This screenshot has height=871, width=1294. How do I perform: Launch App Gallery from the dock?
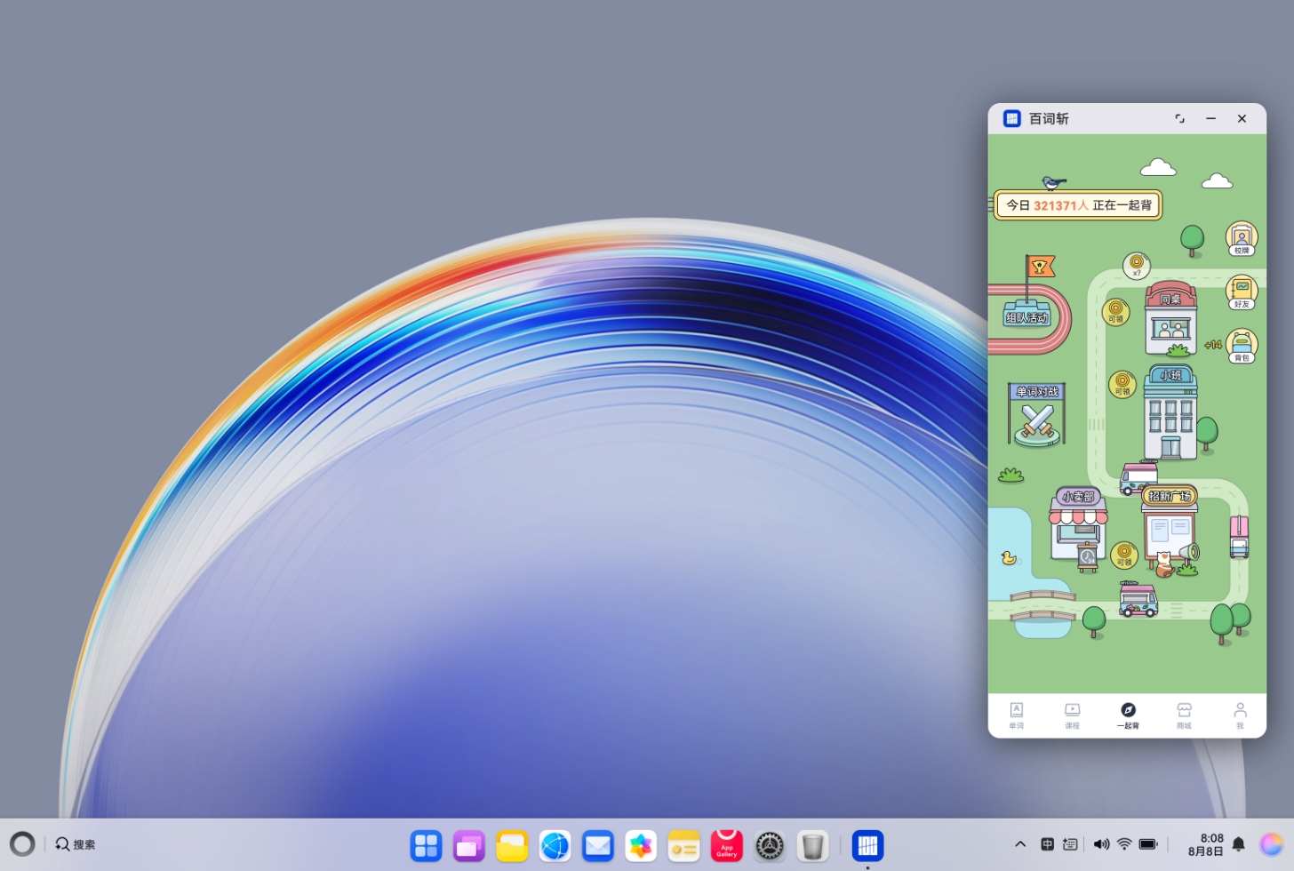[726, 845]
